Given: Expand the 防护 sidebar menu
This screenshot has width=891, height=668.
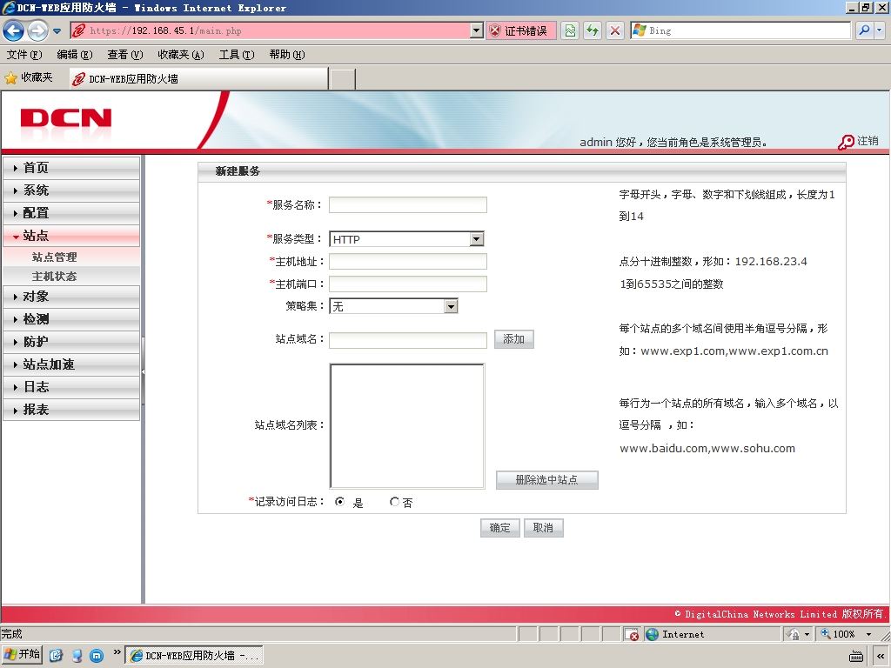Looking at the screenshot, I should [x=71, y=342].
